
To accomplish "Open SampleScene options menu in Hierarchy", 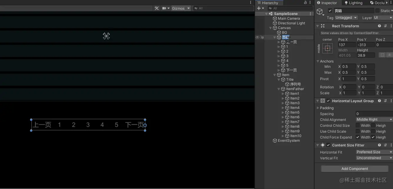I will coord(310,14).
